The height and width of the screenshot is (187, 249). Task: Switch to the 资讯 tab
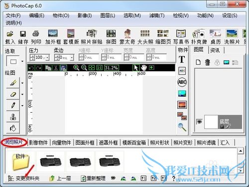215,50
